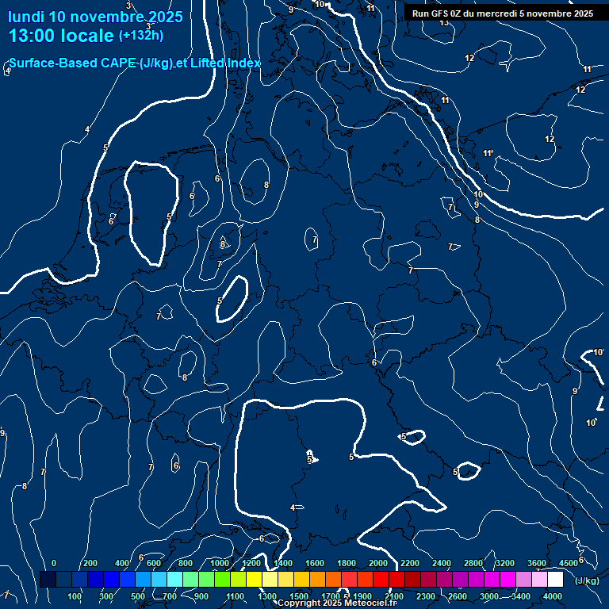Click the legend value "4000"
The height and width of the screenshot is (609, 609).
coord(553,596)
